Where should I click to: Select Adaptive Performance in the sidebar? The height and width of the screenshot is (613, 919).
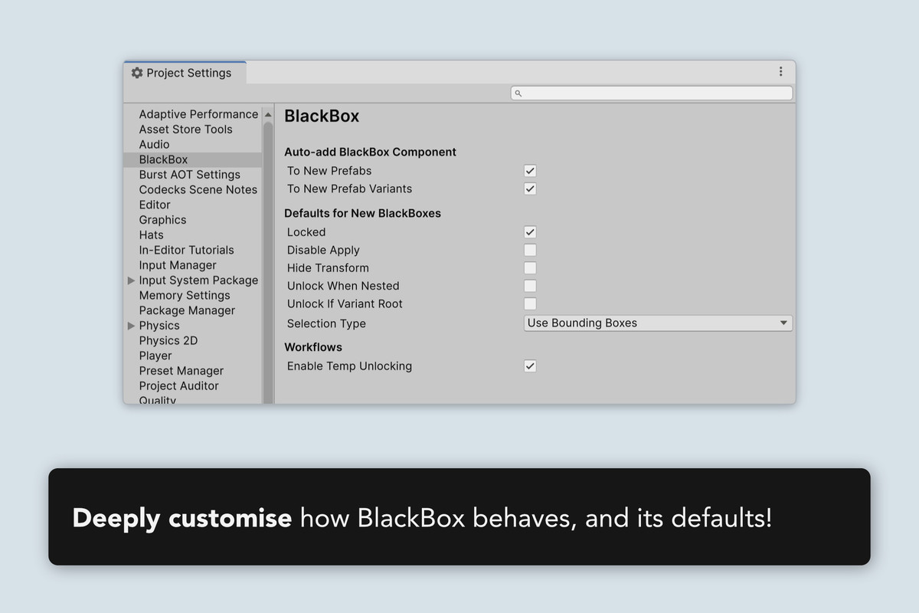(x=198, y=114)
